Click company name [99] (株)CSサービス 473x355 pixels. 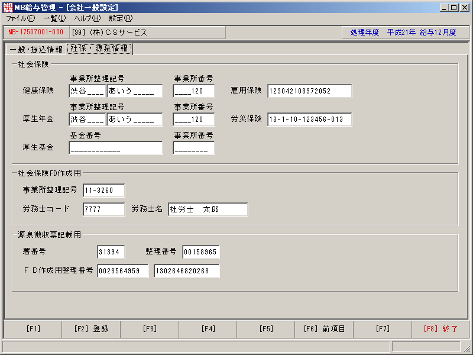[x=109, y=33]
